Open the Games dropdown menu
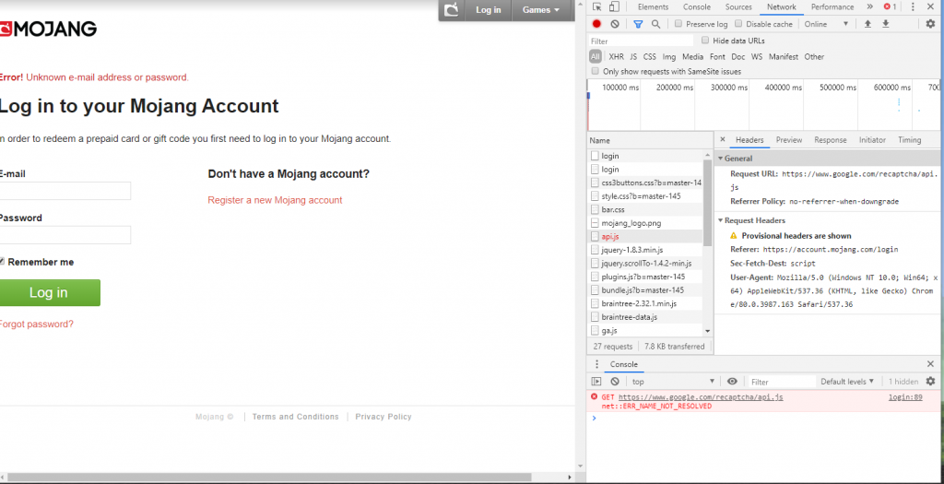This screenshot has width=944, height=484. [540, 9]
